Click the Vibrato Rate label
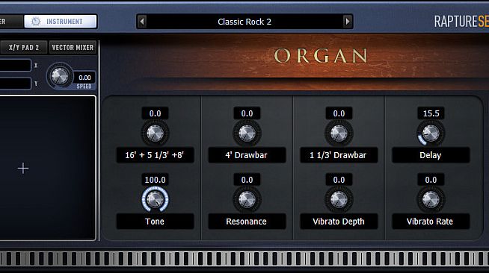 [431, 222]
